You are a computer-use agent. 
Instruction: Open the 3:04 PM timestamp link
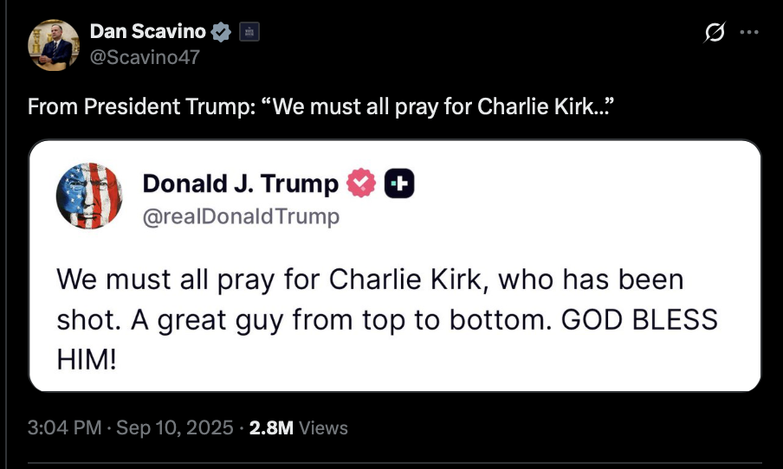(x=64, y=427)
